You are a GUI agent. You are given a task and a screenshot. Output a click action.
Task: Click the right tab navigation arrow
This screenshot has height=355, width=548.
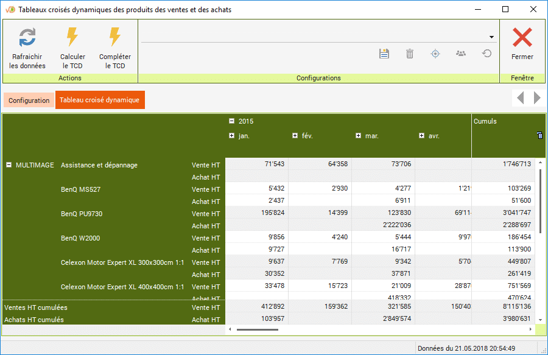tap(537, 98)
